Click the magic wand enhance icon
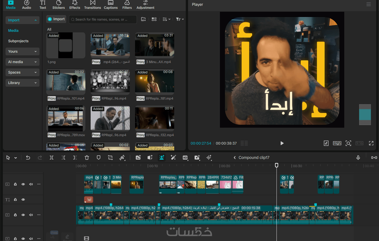 click(173, 157)
